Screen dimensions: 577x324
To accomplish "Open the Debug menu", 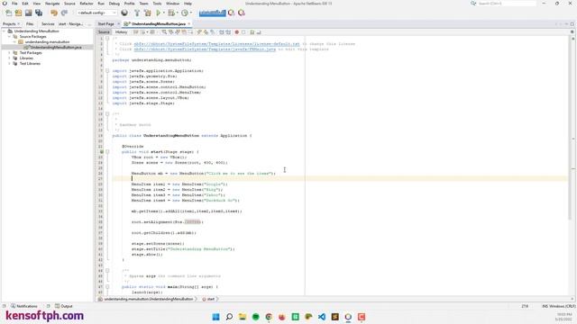I will (114, 4).
